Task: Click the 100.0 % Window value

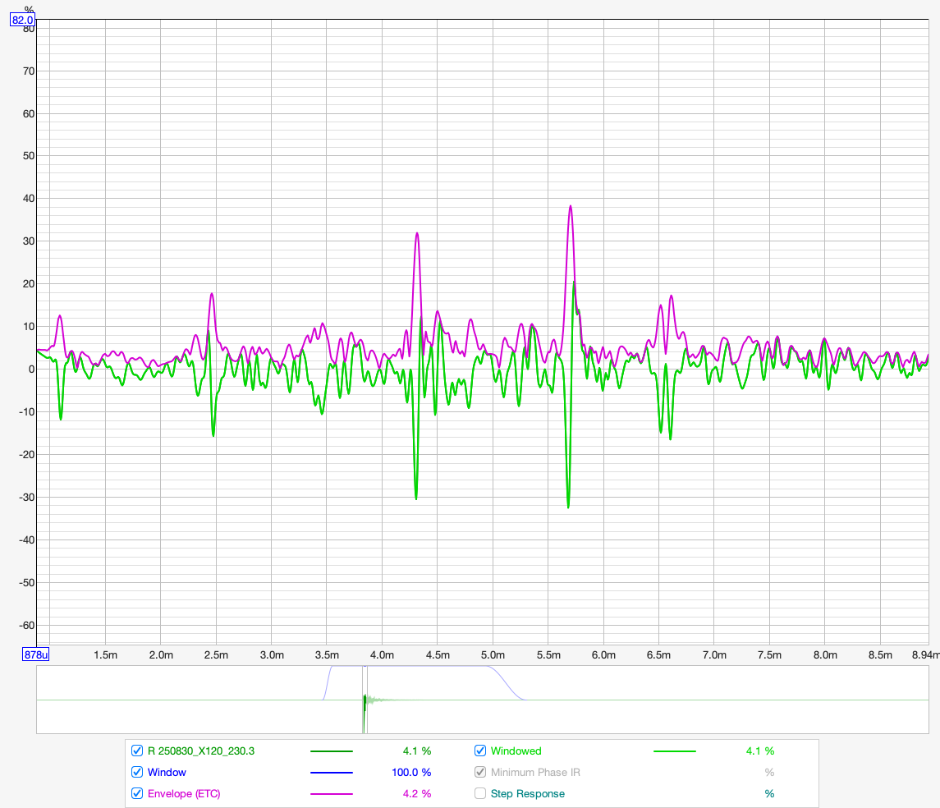Action: (x=412, y=773)
